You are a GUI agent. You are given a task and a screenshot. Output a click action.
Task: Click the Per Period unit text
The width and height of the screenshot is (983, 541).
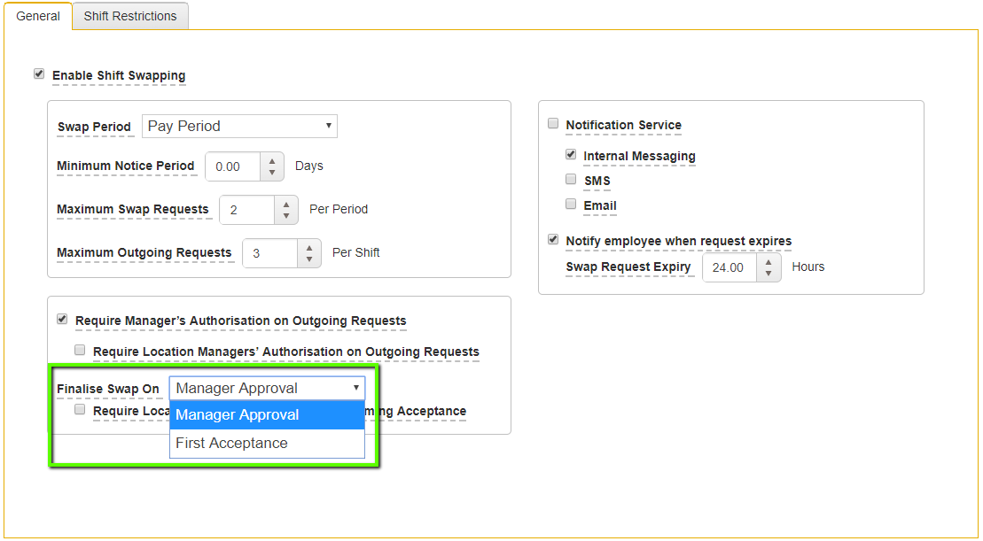click(339, 209)
